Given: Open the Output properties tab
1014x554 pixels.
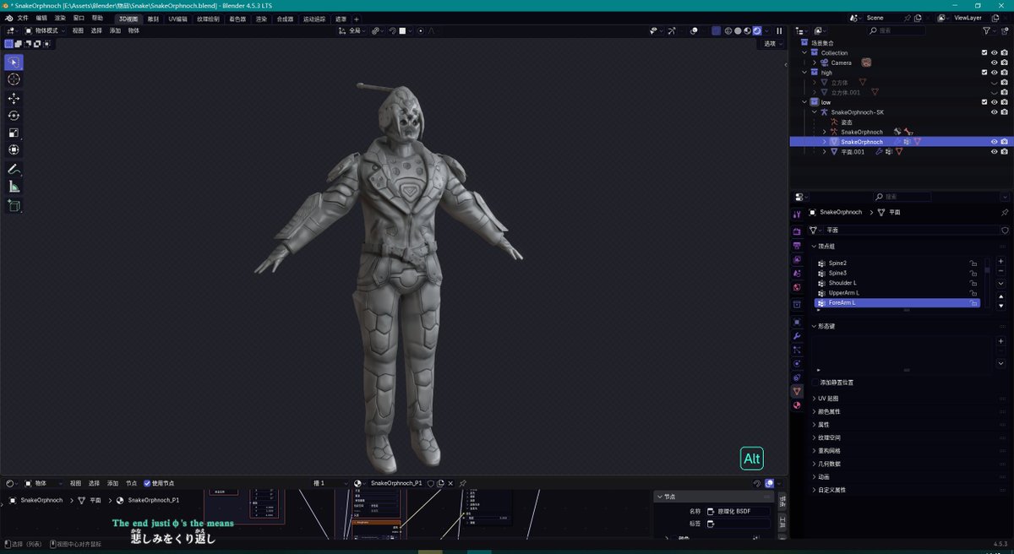Looking at the screenshot, I should 797,246.
